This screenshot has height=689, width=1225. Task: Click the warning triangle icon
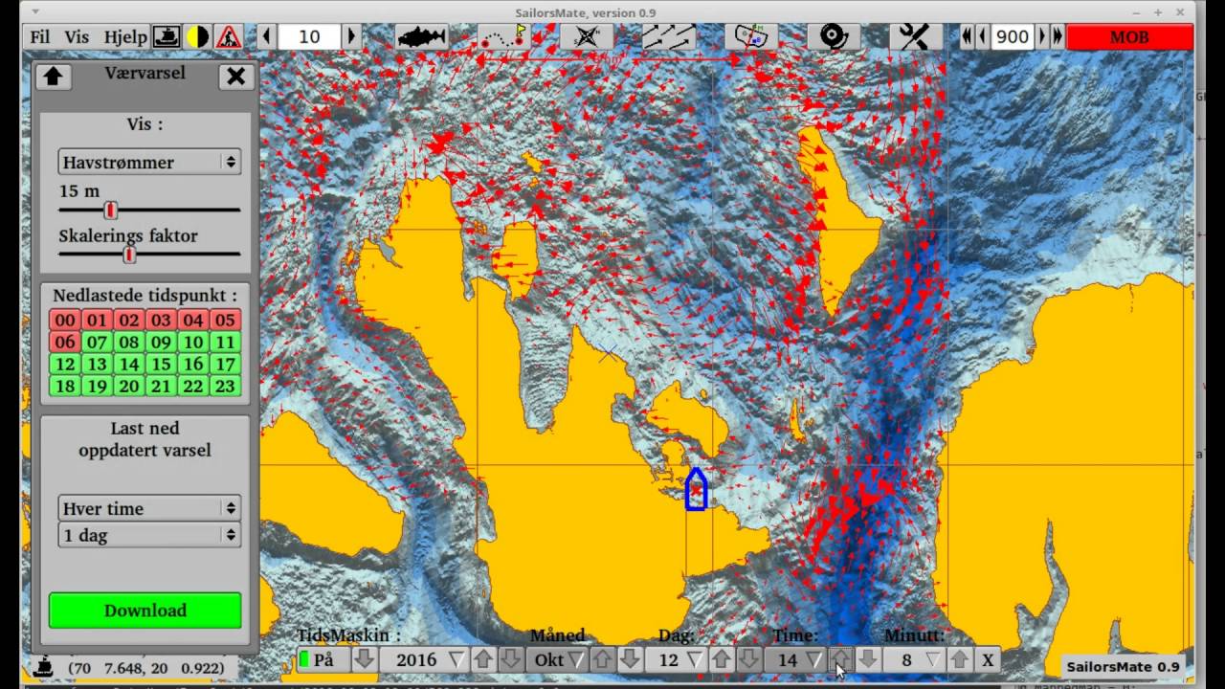point(229,37)
